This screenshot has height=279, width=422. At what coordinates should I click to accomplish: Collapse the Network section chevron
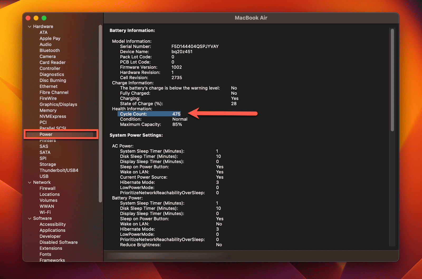click(x=30, y=182)
